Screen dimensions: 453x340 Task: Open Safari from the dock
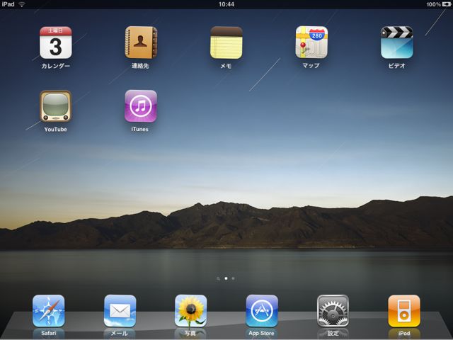point(49,311)
